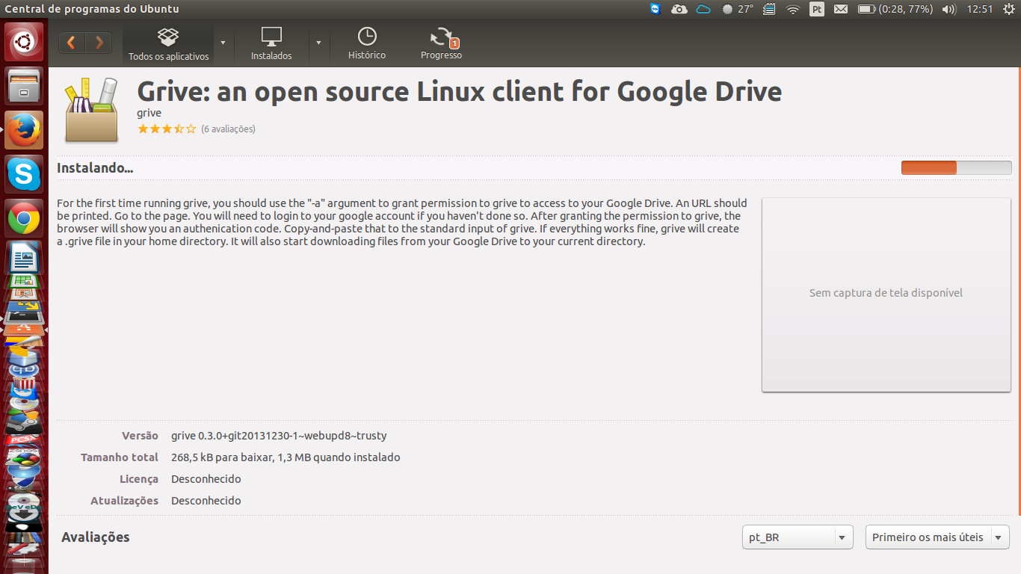
Task: Go back with the left arrow button
Action: pos(72,43)
